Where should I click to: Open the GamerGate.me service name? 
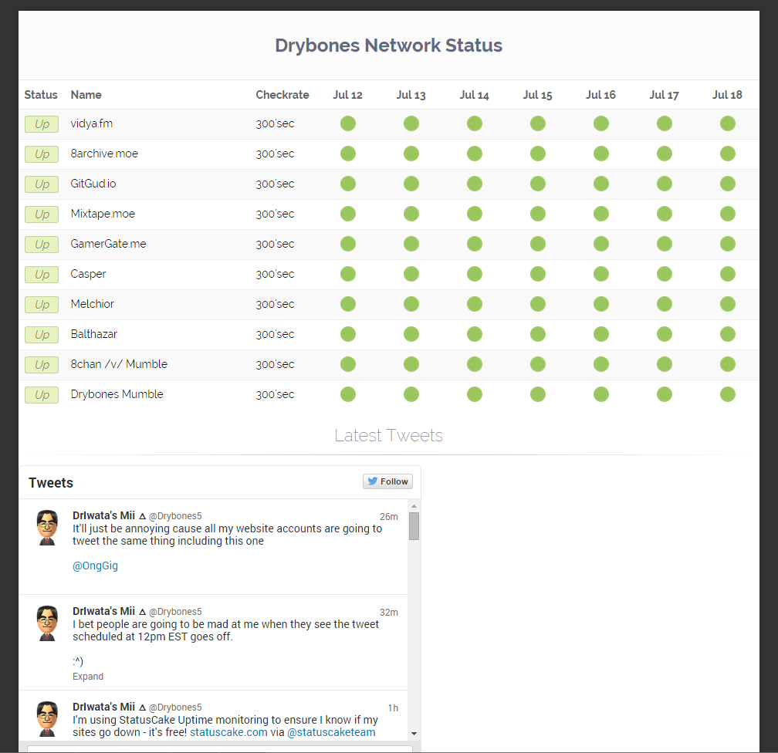coord(108,244)
